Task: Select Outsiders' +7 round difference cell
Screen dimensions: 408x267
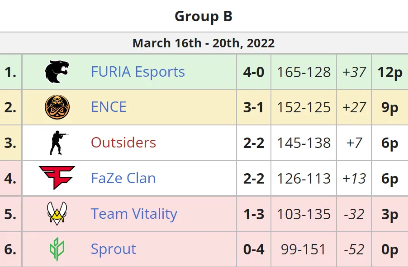Action: 354,143
